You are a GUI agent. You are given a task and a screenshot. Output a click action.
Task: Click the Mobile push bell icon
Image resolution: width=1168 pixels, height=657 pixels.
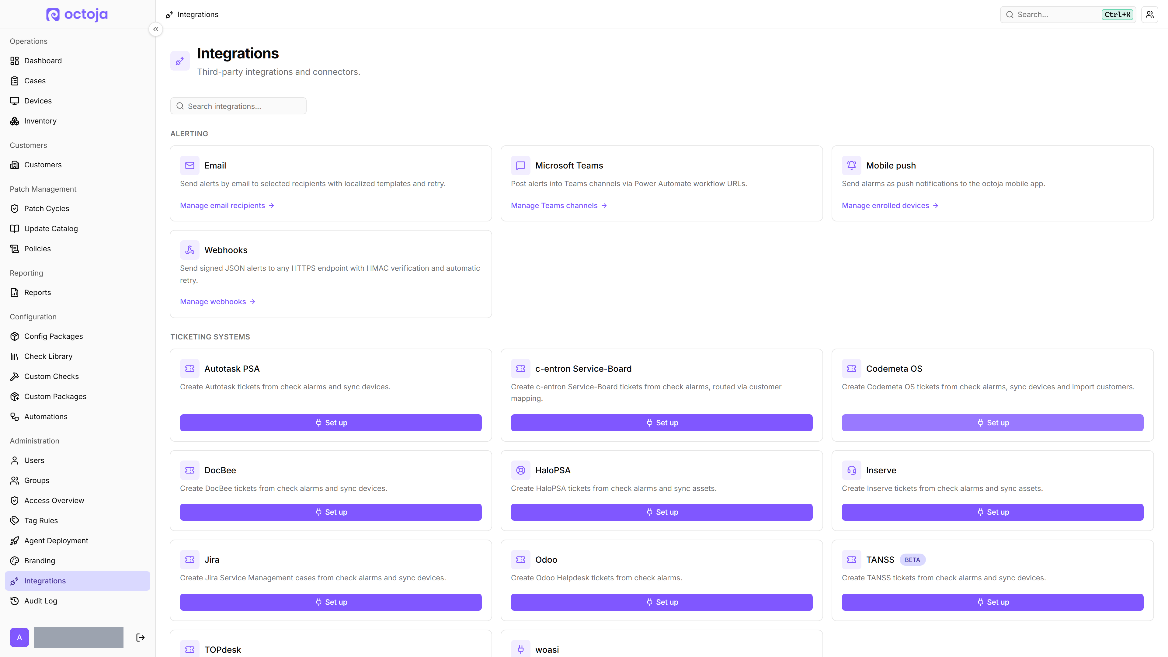pyautogui.click(x=852, y=165)
